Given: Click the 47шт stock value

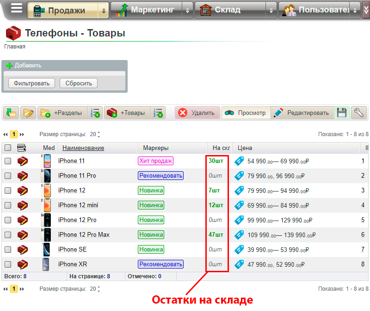Looking at the screenshot, I should pos(216,235).
